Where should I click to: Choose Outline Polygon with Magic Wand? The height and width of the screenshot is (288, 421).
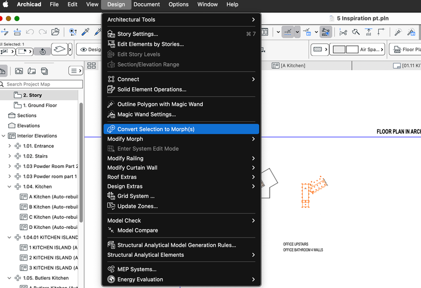(x=181, y=104)
